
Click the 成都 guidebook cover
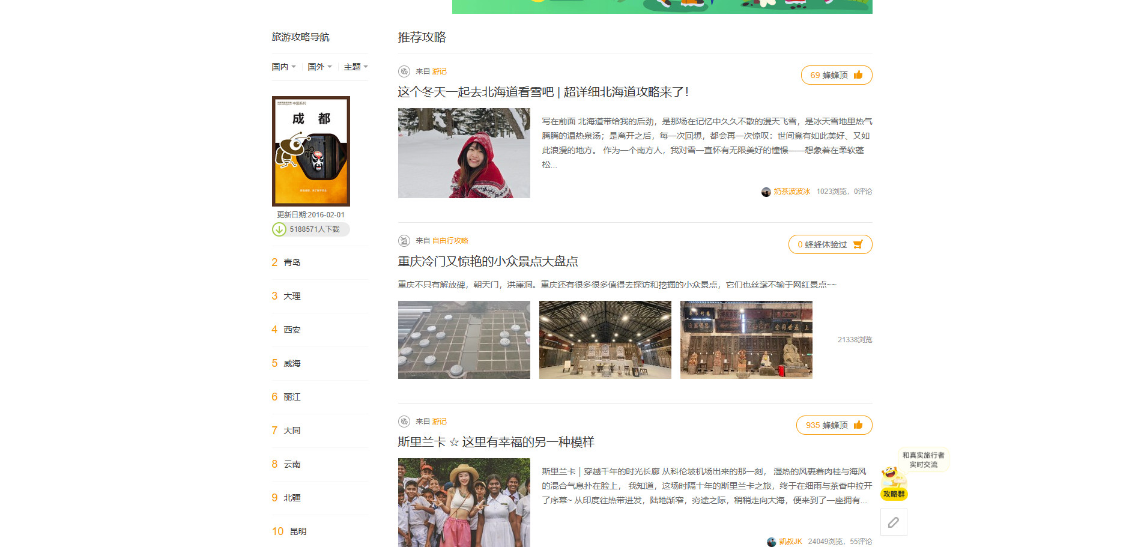311,151
